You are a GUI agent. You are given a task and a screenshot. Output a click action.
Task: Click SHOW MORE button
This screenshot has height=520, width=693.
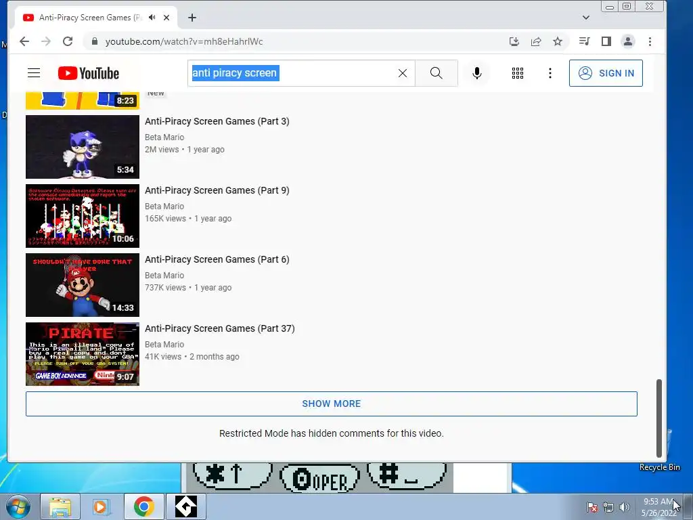(332, 404)
